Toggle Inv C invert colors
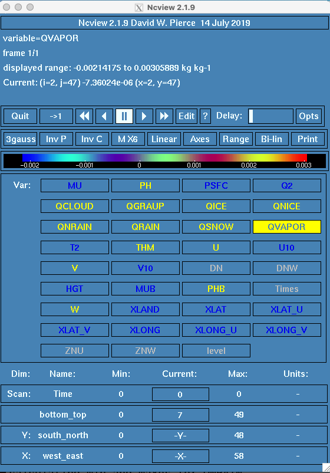Screen dimensions: 330x473 point(92,139)
